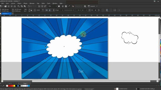
Task: Toggle the show guidelines icon
Action: point(69,6)
